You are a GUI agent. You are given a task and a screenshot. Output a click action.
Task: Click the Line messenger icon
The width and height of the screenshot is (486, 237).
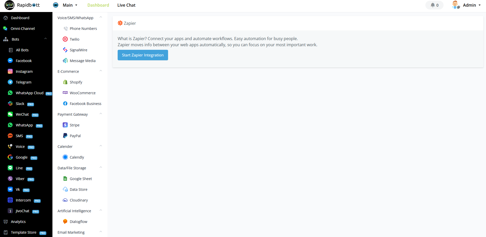click(10, 168)
